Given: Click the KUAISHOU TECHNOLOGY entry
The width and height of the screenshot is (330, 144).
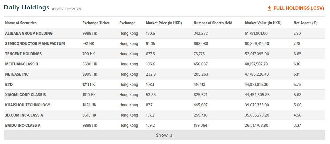Looking at the screenshot, I should pos(28,105).
